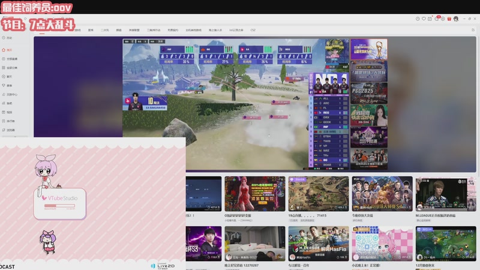Go to the red home icon in sidebar
This screenshot has height=270, width=480.
pos(4,50)
